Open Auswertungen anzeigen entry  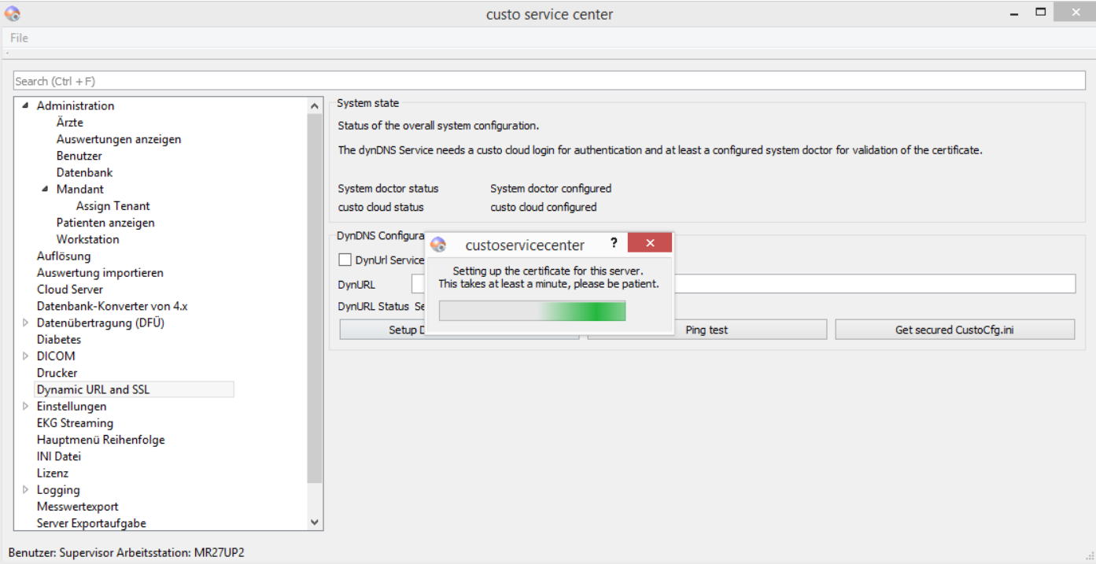point(119,139)
